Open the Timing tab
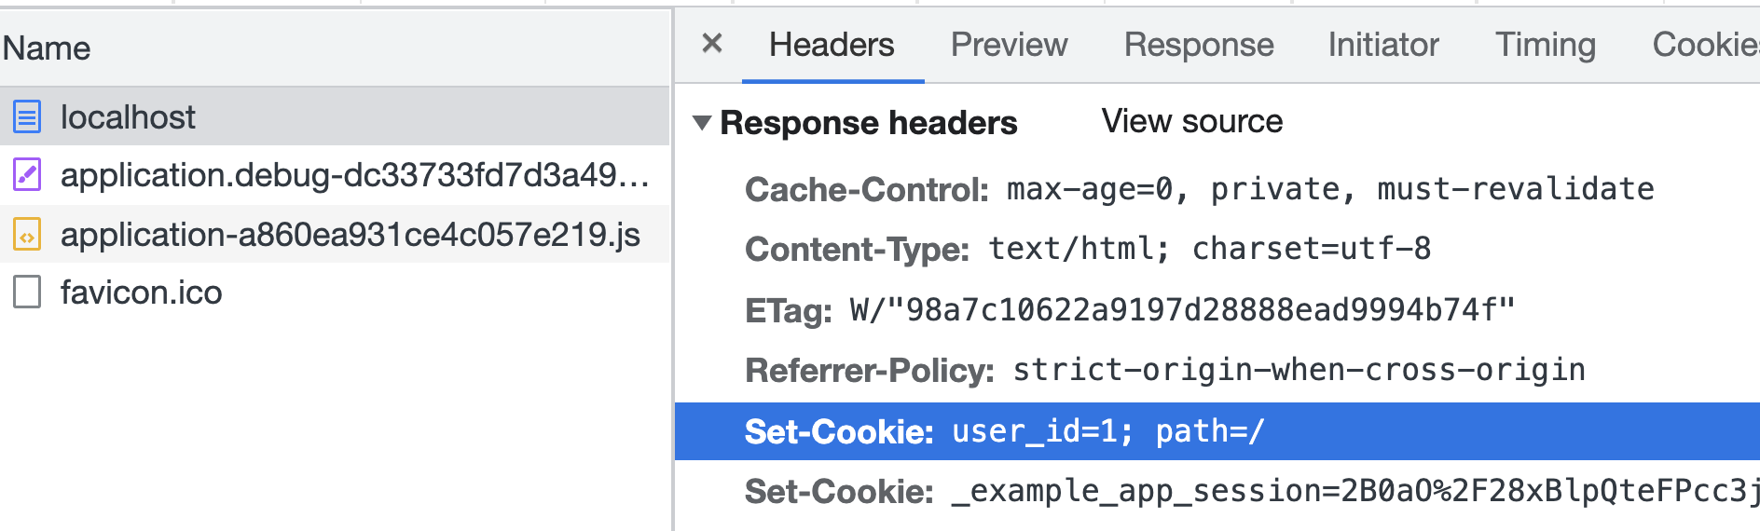Viewport: 1760px width, 531px height. click(x=1546, y=45)
